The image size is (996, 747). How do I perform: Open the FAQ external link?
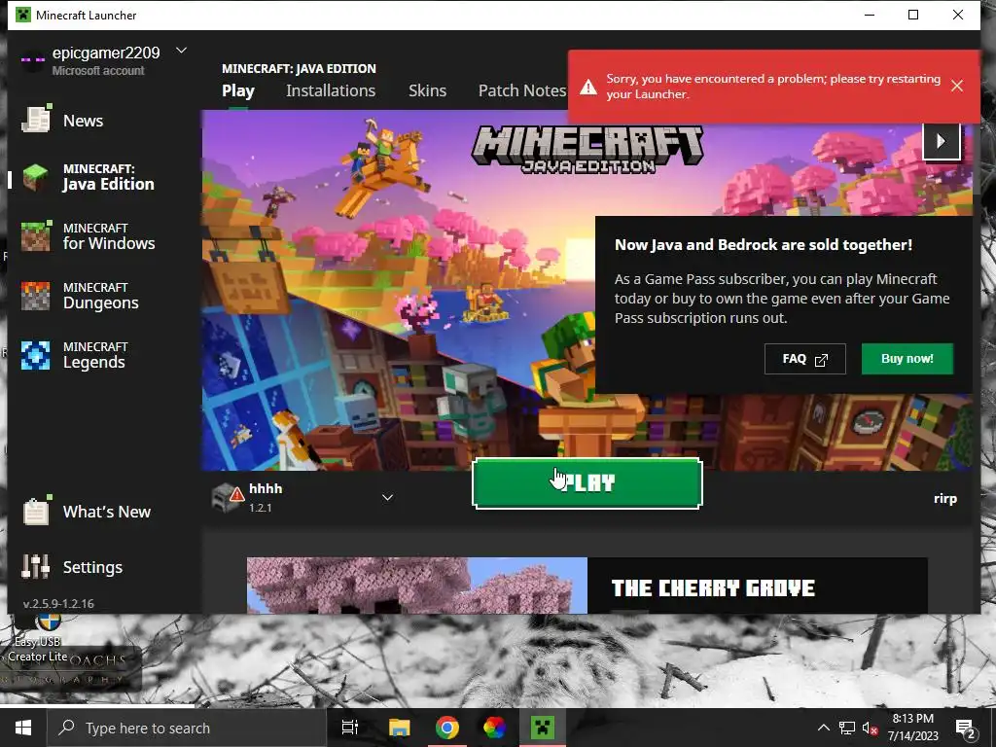[x=804, y=359]
